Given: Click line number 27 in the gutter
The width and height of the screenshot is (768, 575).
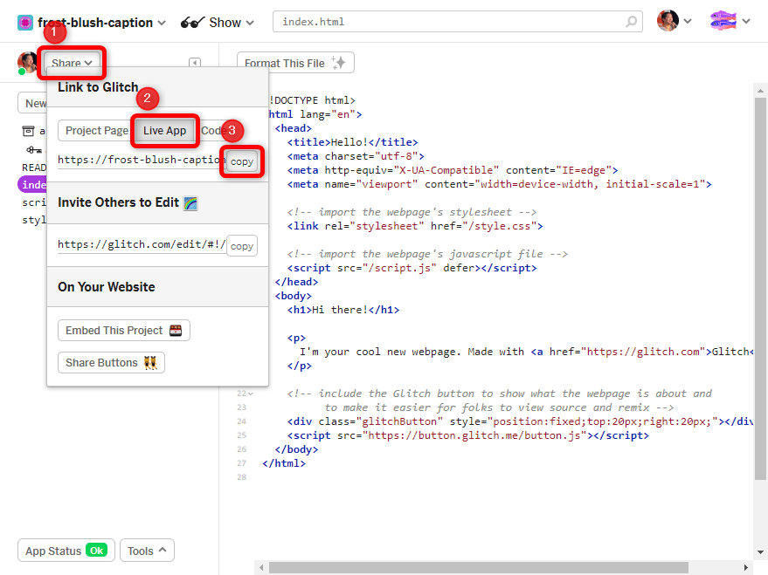Looking at the screenshot, I should pos(241,463).
